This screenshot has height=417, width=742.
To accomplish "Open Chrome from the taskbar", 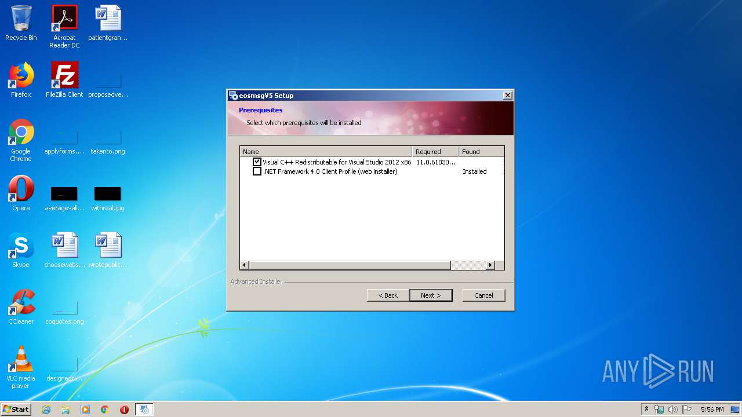I will click(x=105, y=409).
